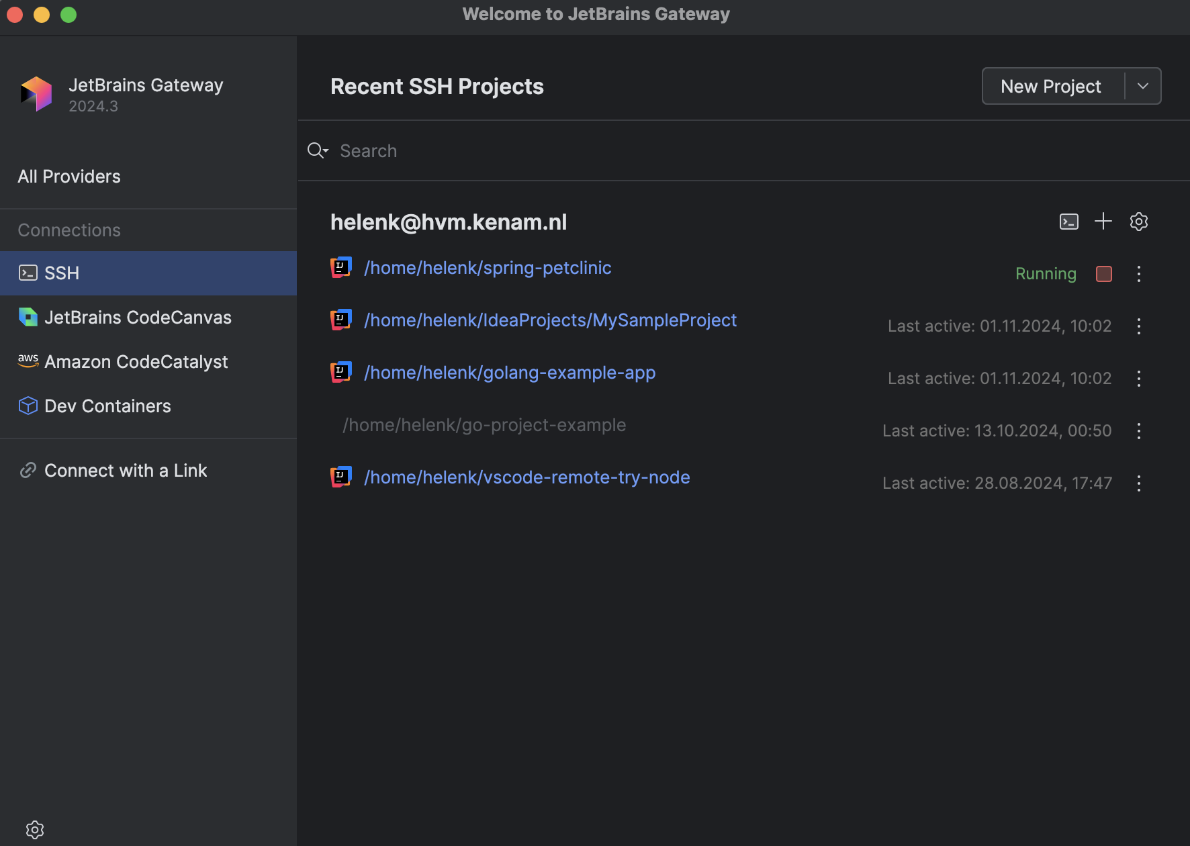Open more options for go-project-example
The width and height of the screenshot is (1190, 846).
(x=1139, y=431)
